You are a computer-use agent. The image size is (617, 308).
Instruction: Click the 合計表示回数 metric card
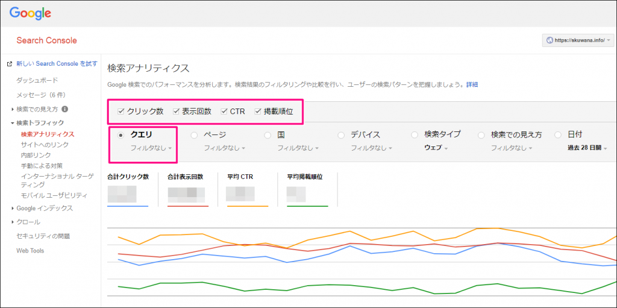coord(188,189)
